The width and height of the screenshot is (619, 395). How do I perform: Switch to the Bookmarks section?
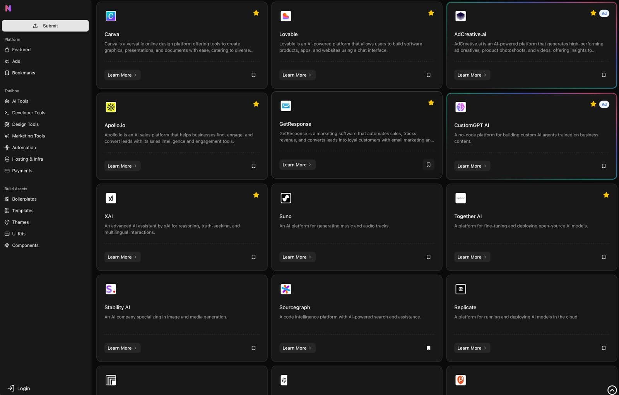(23, 73)
